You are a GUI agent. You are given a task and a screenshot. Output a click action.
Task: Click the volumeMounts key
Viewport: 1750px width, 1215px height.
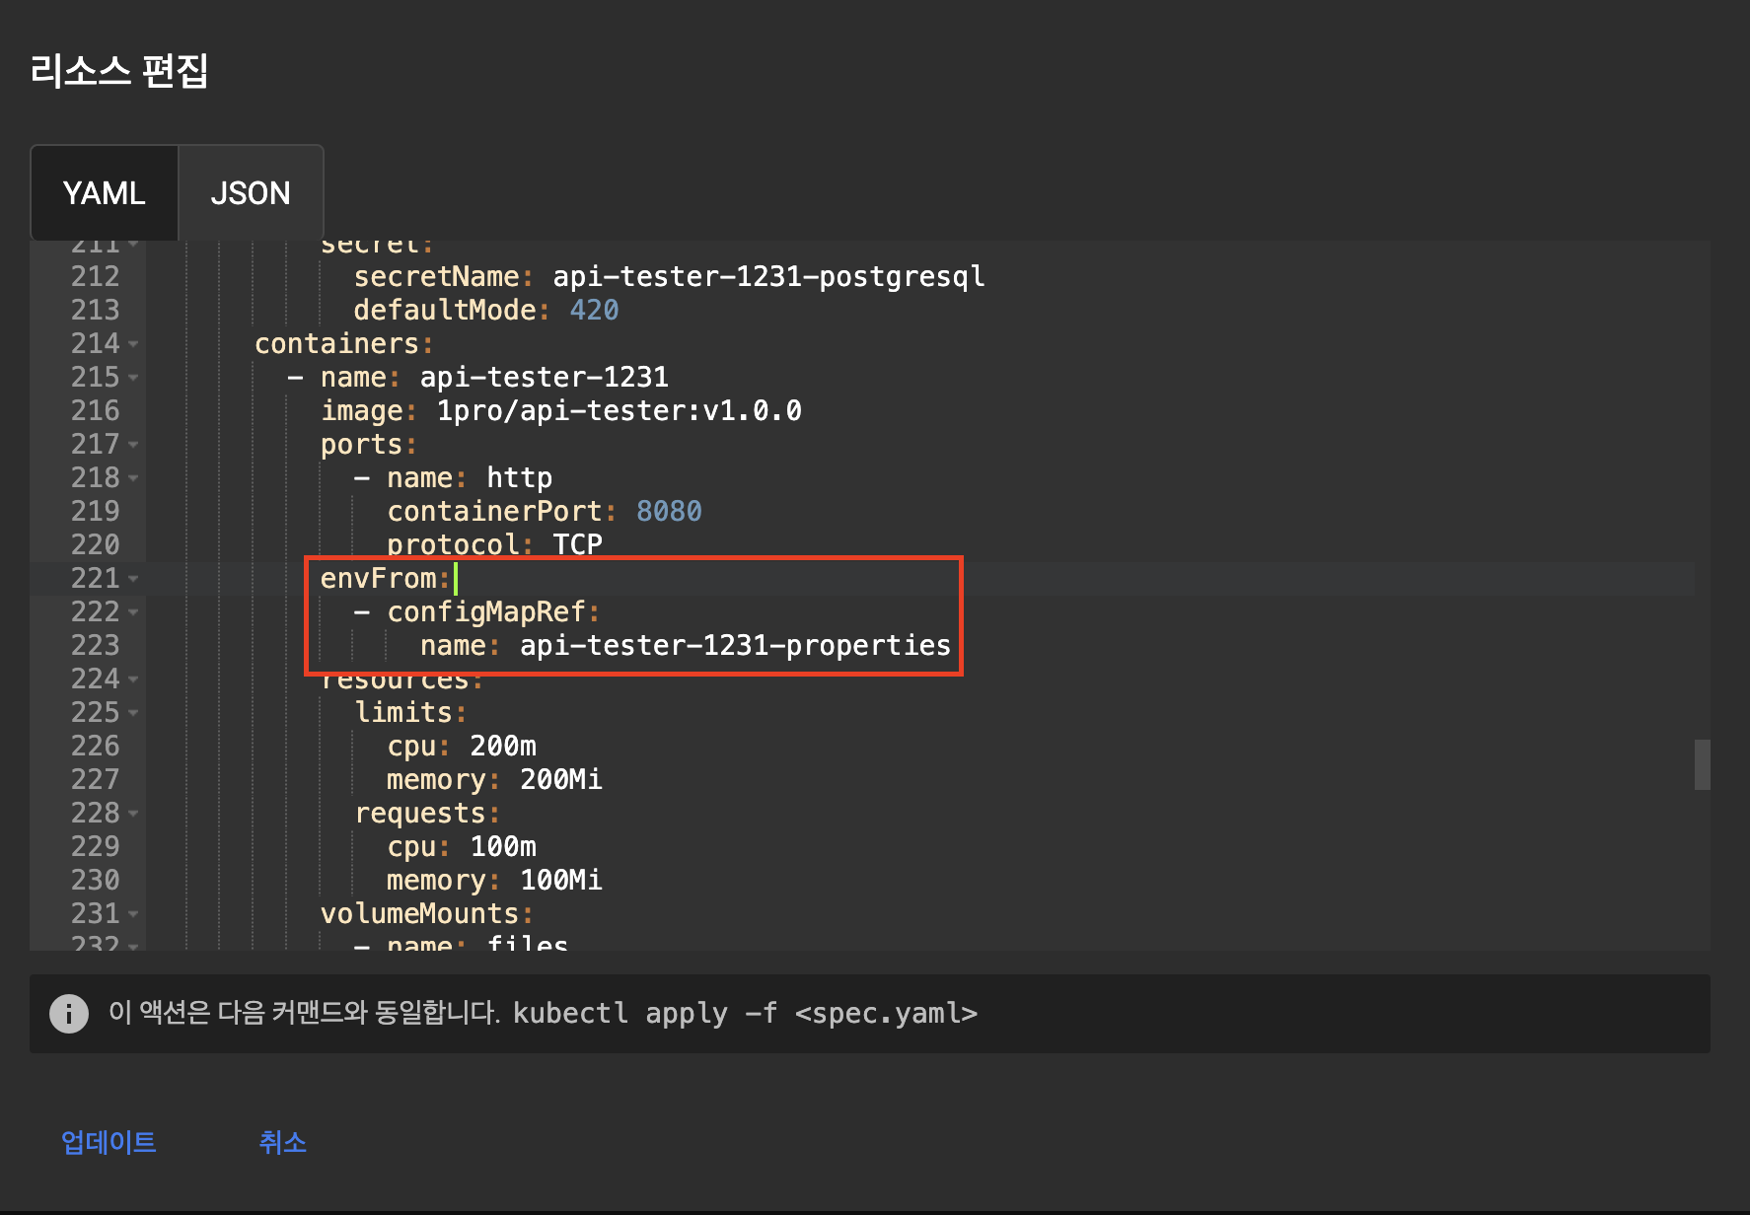[x=419, y=914]
